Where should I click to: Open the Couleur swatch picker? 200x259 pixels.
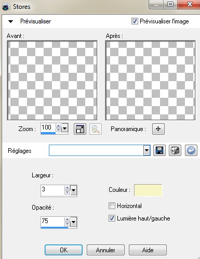148,190
